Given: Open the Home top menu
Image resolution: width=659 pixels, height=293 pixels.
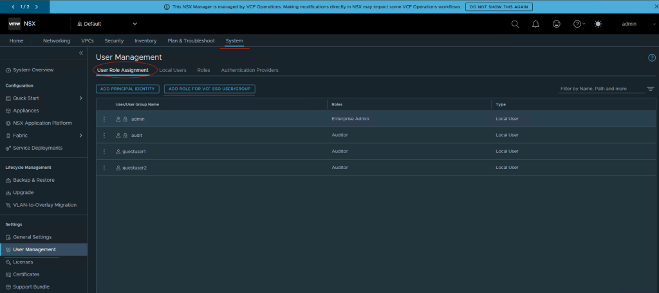Looking at the screenshot, I should click(16, 40).
